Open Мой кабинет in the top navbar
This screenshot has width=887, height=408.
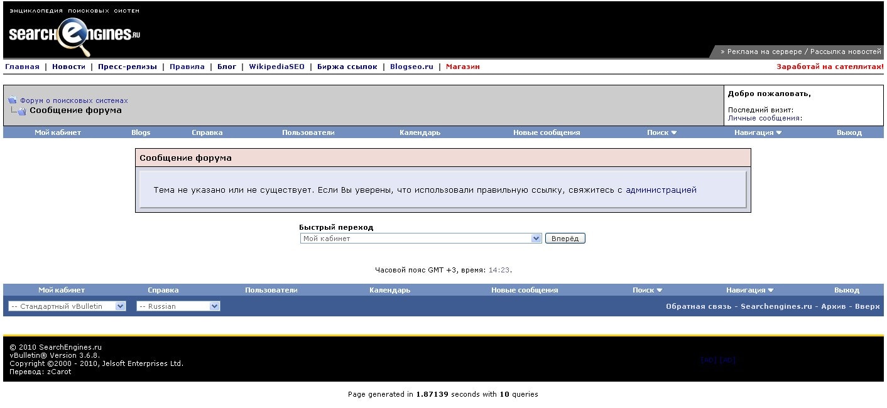[x=58, y=132]
